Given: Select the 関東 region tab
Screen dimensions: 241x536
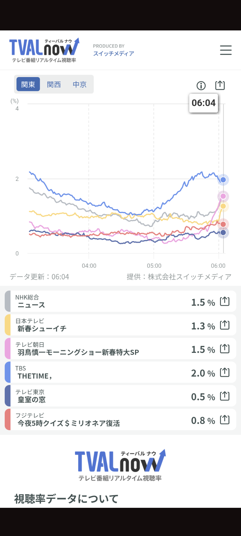Looking at the screenshot, I should pyautogui.click(x=28, y=84).
